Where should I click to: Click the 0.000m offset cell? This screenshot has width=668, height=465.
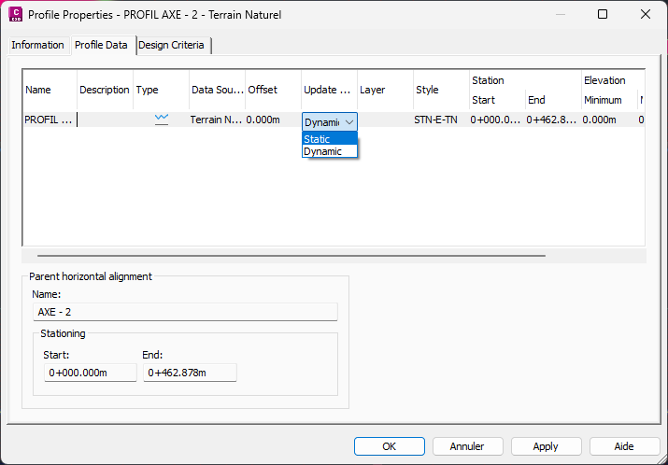273,120
